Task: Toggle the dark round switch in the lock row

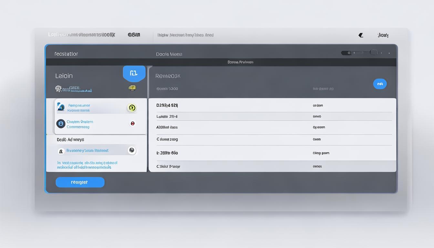Action: tap(131, 150)
